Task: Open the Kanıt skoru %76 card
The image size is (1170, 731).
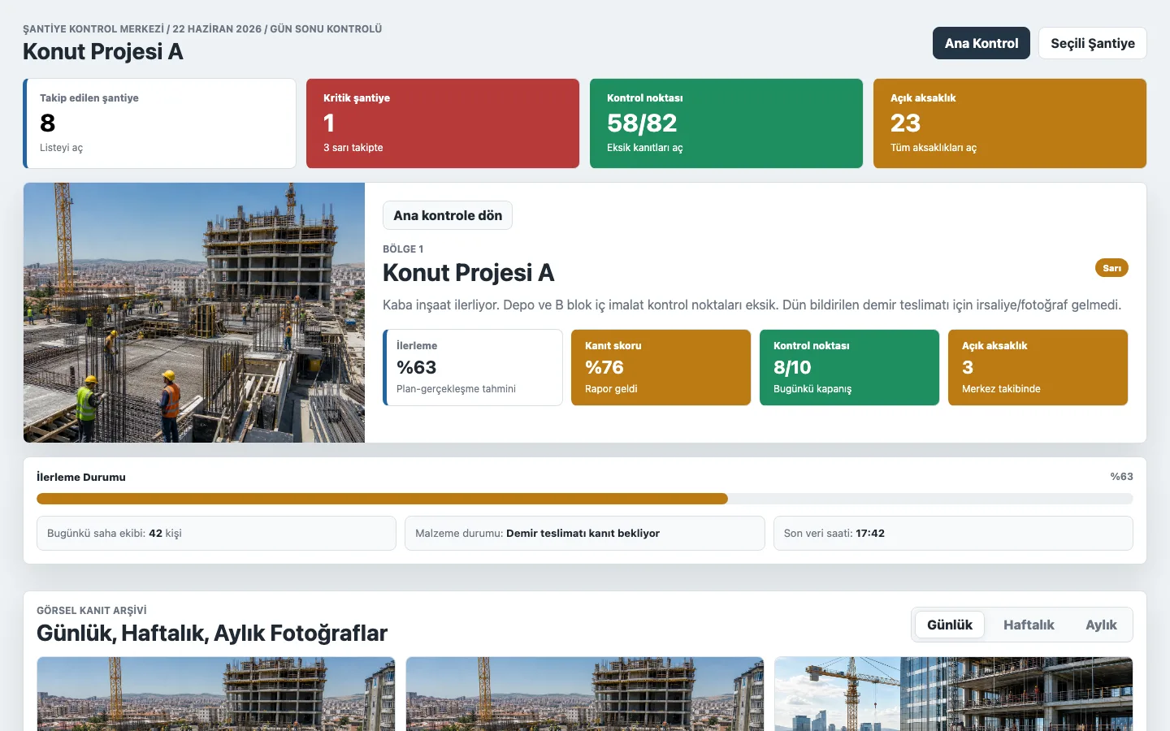Action: pos(661,367)
